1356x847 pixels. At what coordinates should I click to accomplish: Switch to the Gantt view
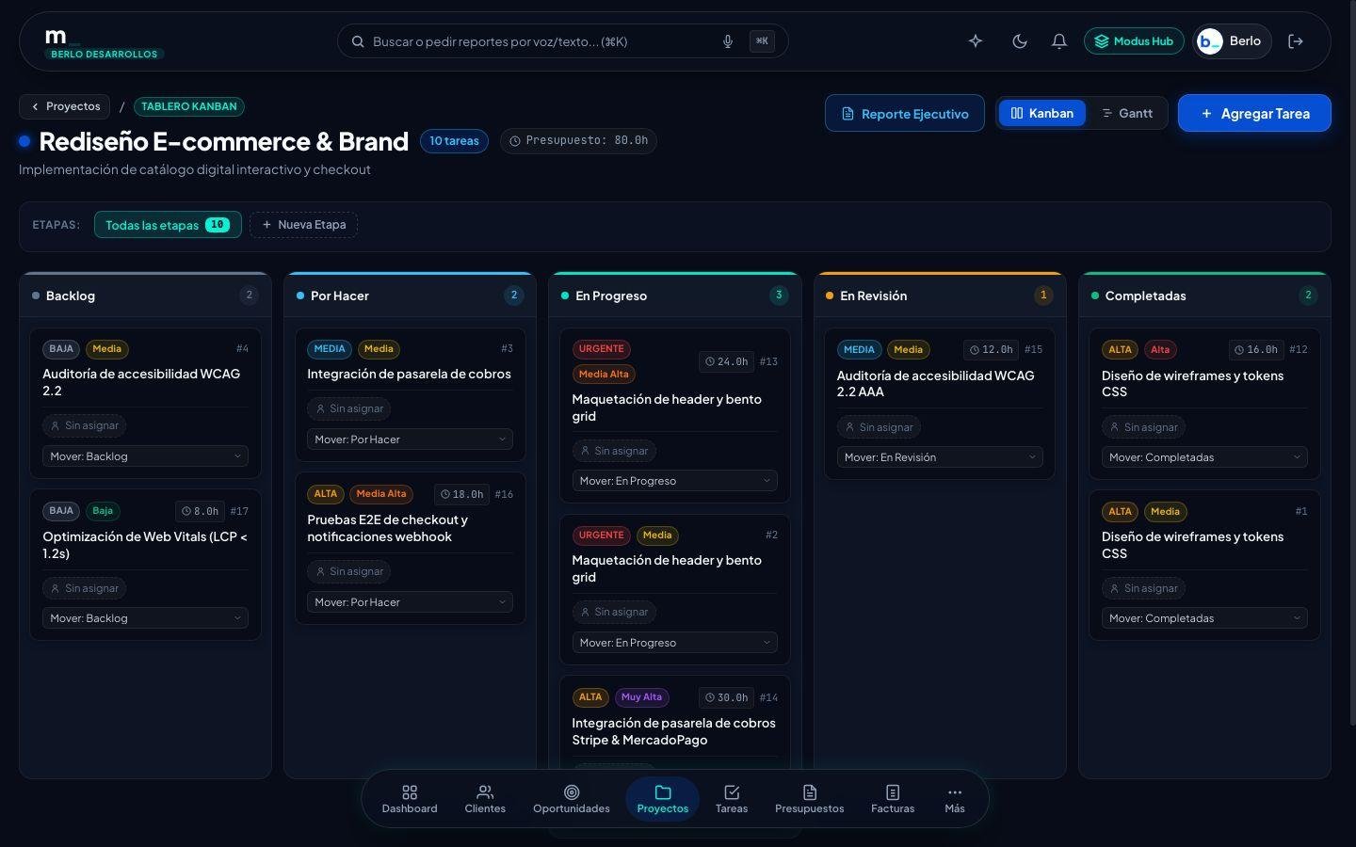tap(1127, 114)
